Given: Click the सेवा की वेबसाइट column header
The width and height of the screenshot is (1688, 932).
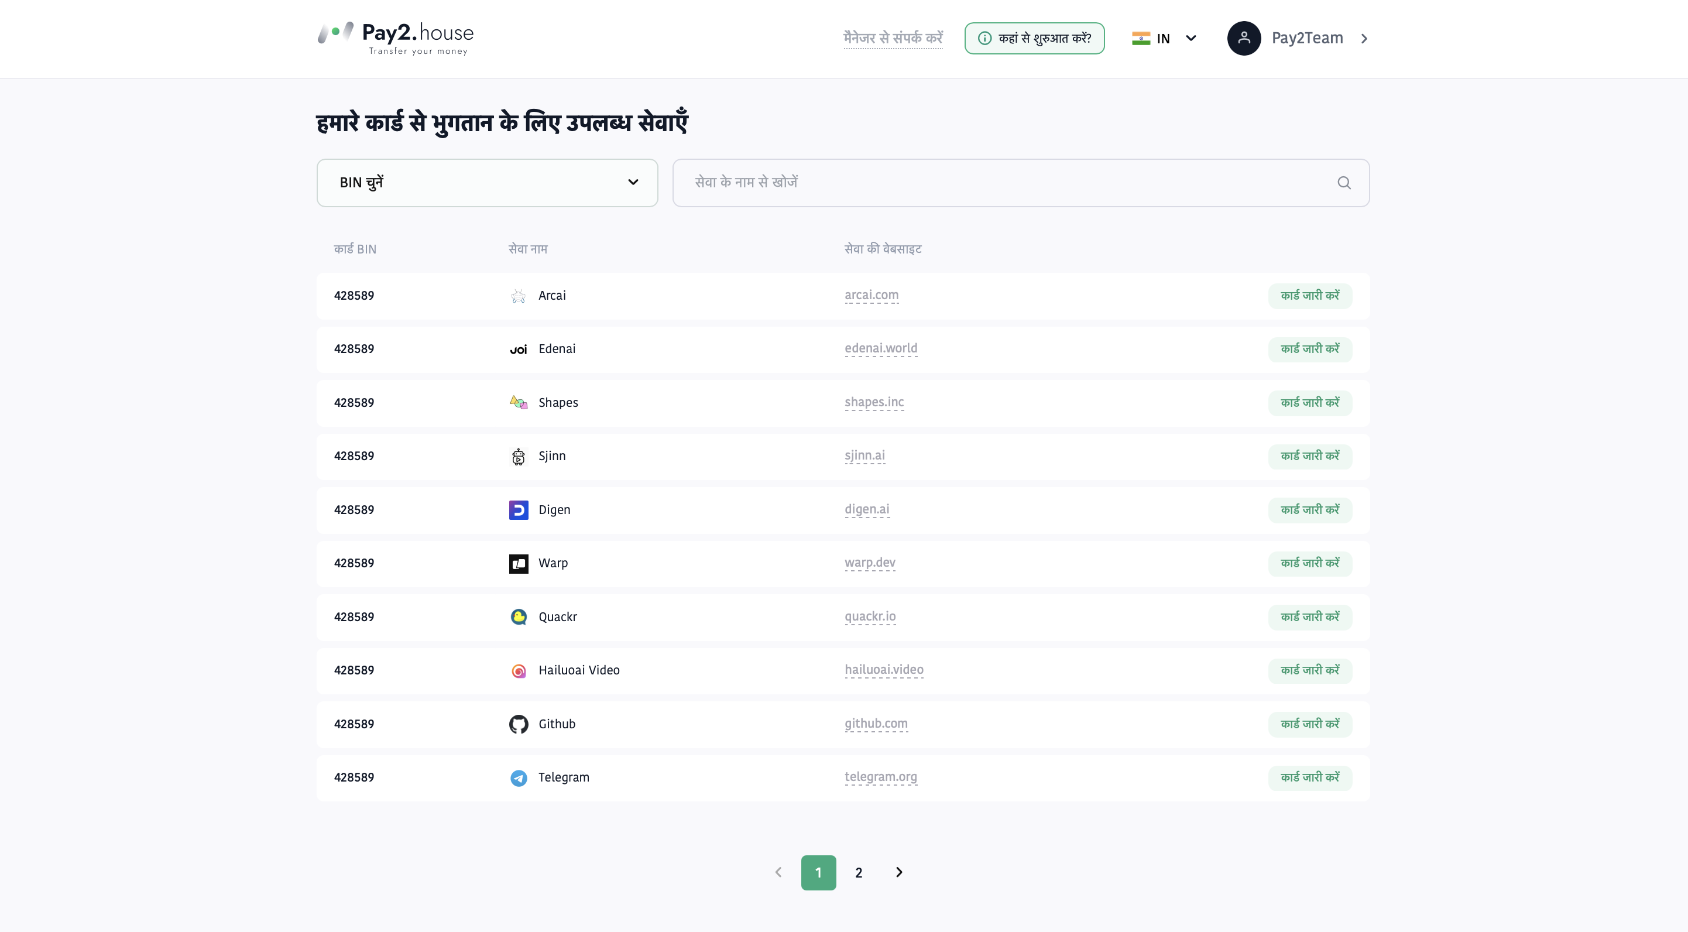Looking at the screenshot, I should tap(883, 249).
